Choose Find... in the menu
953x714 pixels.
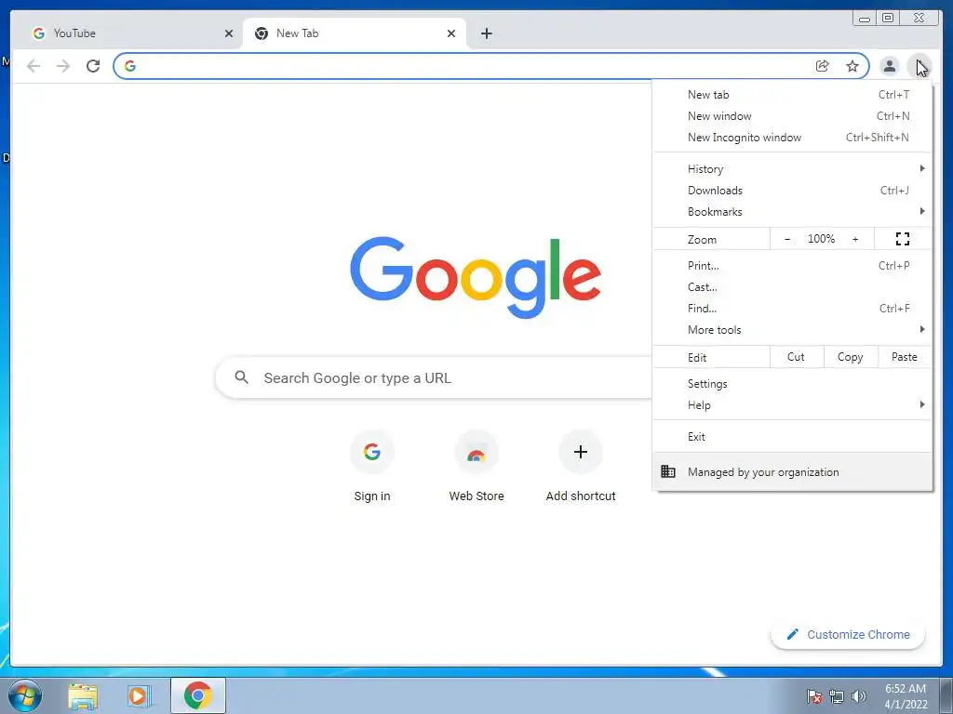tap(793, 309)
